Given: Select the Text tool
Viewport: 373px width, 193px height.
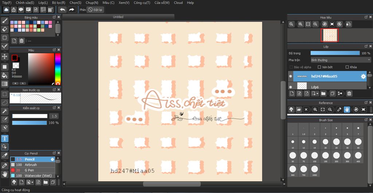Looking at the screenshot, I should point(4,138).
